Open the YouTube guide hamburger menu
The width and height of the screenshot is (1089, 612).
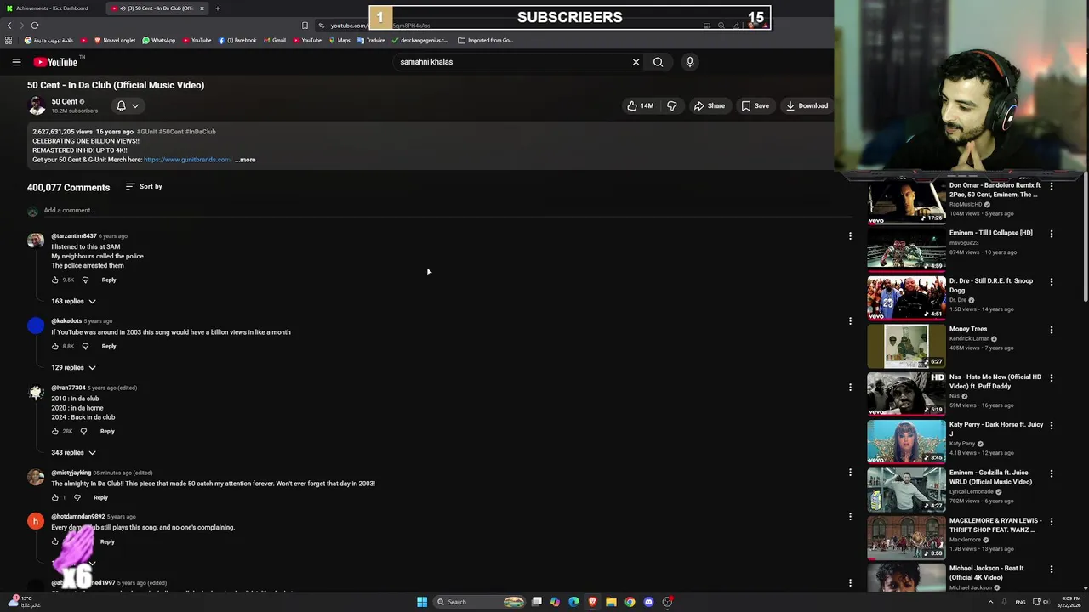coord(16,62)
